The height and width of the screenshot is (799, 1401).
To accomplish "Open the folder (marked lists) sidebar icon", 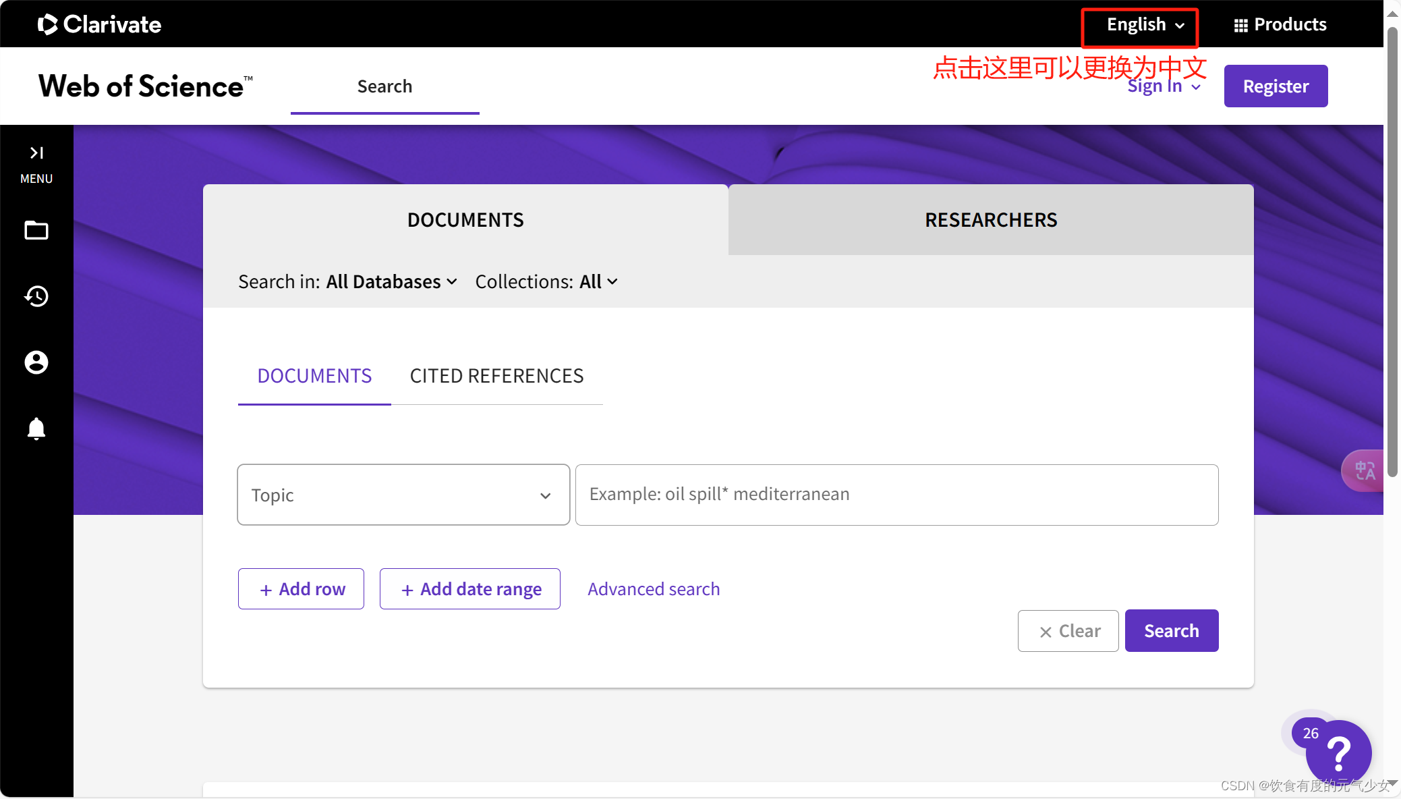I will click(x=36, y=231).
